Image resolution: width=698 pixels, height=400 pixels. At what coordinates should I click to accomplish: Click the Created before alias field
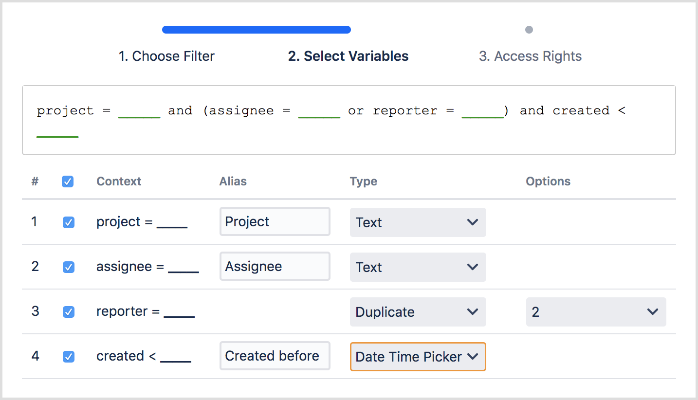pos(275,356)
